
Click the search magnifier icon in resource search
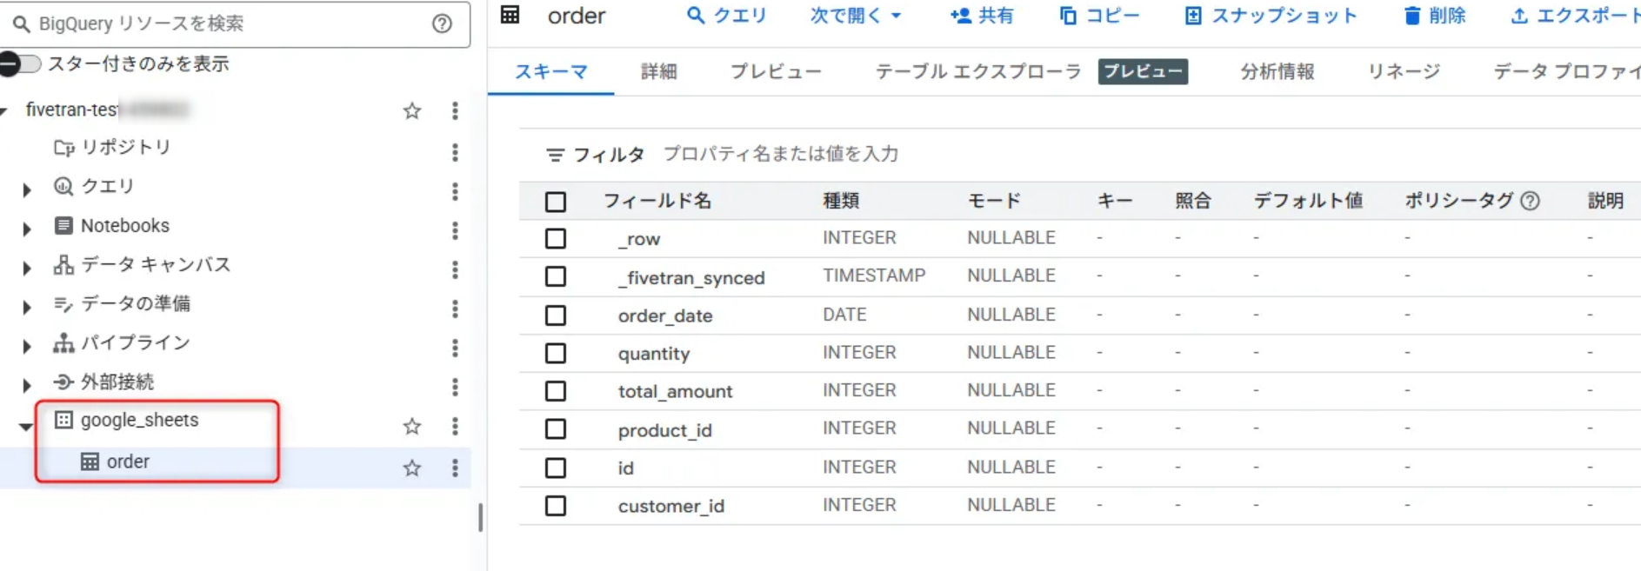click(21, 23)
